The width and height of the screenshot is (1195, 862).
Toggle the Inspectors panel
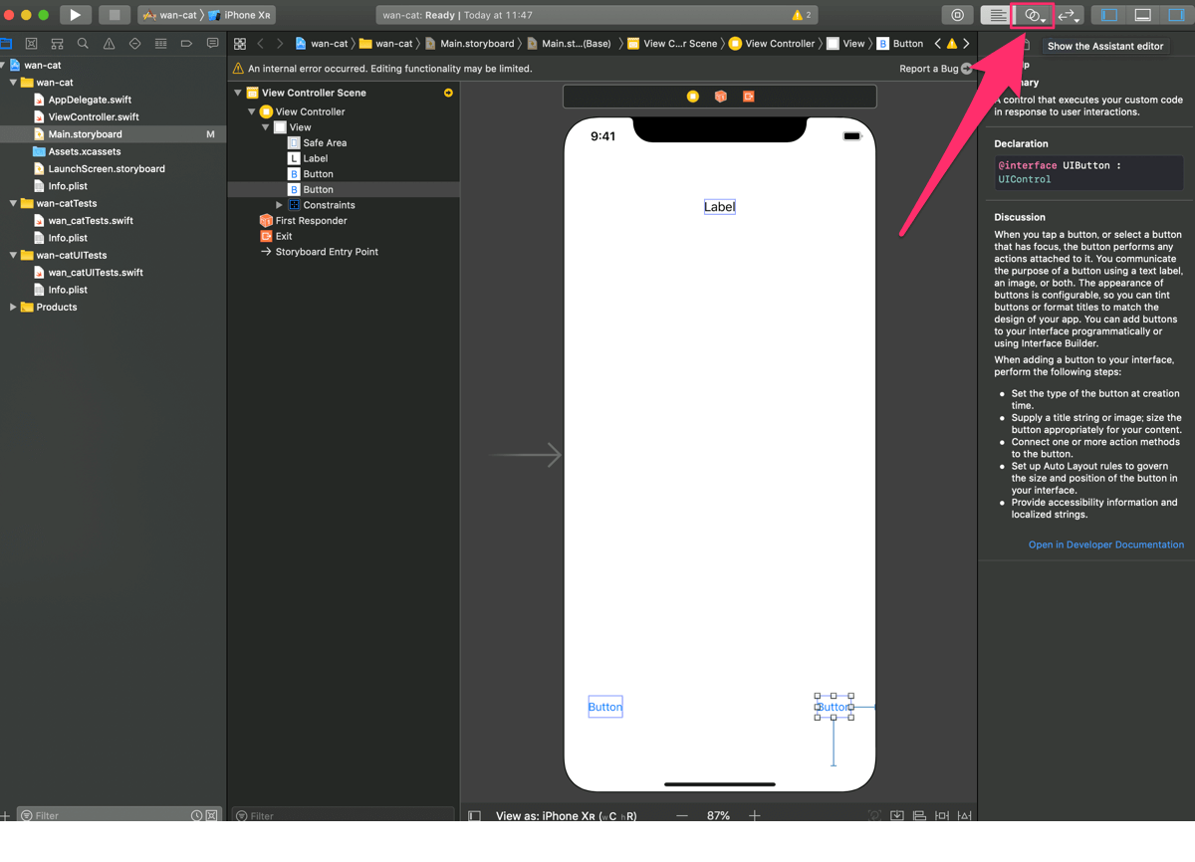1177,15
